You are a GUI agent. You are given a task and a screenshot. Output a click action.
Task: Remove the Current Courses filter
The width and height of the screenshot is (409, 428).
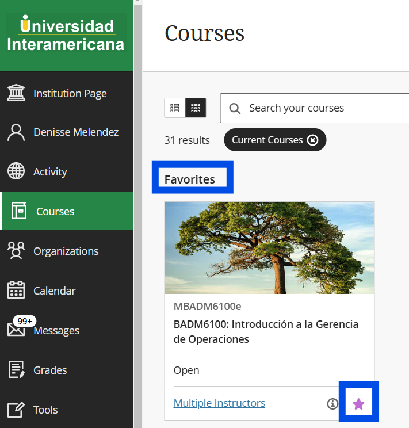coord(312,140)
